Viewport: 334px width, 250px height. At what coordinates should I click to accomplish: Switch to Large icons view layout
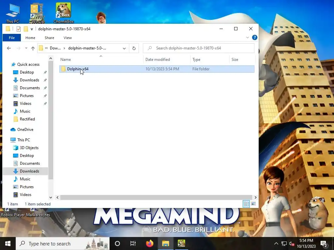[x=253, y=204]
